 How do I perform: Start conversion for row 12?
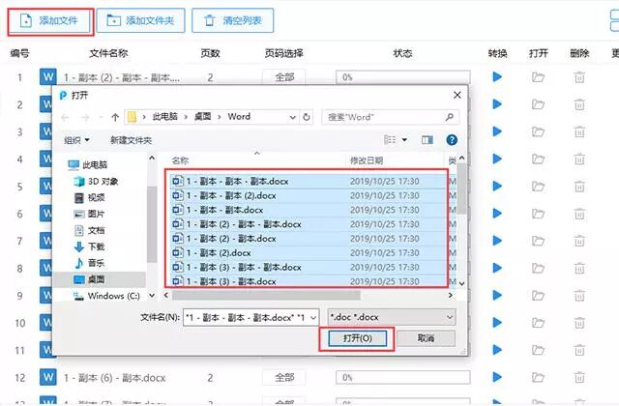pos(497,378)
